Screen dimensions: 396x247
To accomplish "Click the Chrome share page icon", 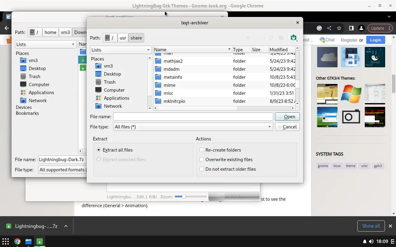I will (x=329, y=28).
